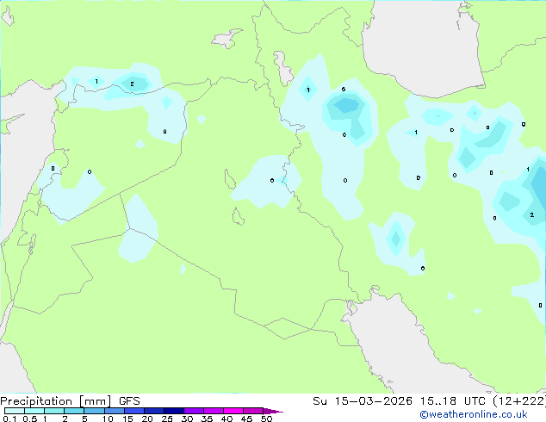Select the 40–45 mm legend color swatch
Viewport: 546px width, 422px height.
pos(233,411)
